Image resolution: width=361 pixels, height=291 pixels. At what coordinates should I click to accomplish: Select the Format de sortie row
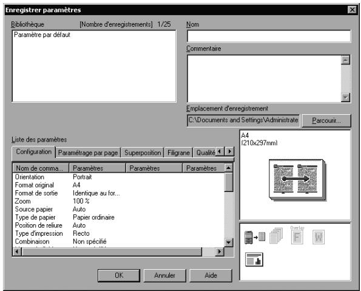[x=118, y=193]
